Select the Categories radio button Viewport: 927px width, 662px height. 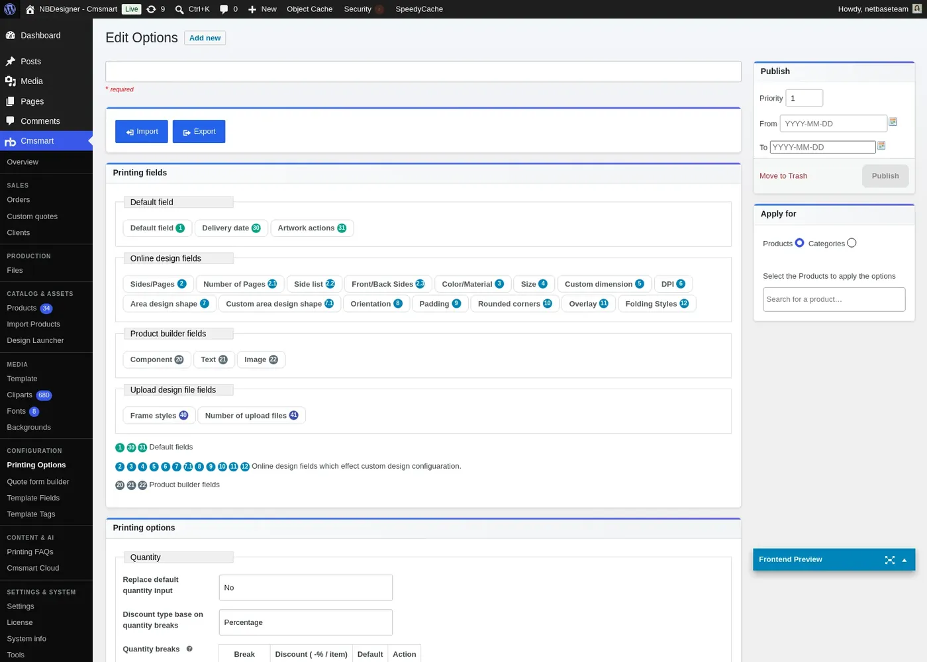click(852, 243)
